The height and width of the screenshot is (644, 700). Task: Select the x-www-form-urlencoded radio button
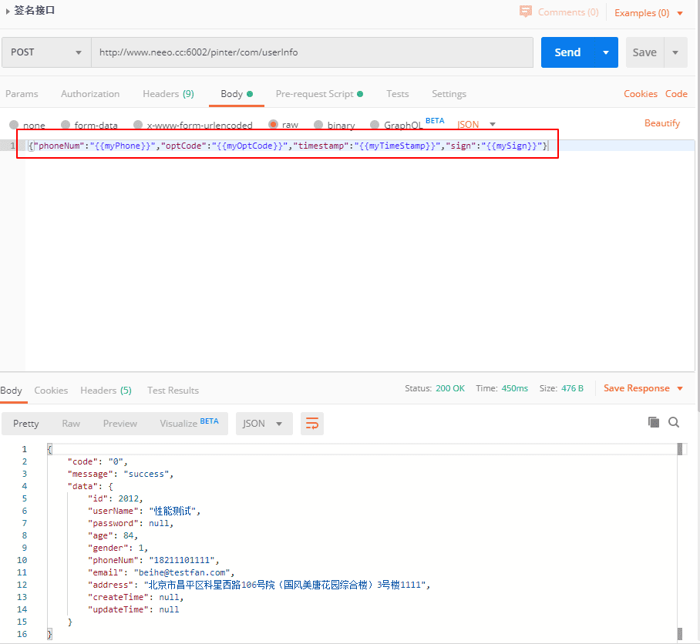(138, 125)
